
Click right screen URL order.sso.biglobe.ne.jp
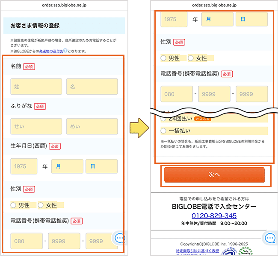[x=214, y=5]
